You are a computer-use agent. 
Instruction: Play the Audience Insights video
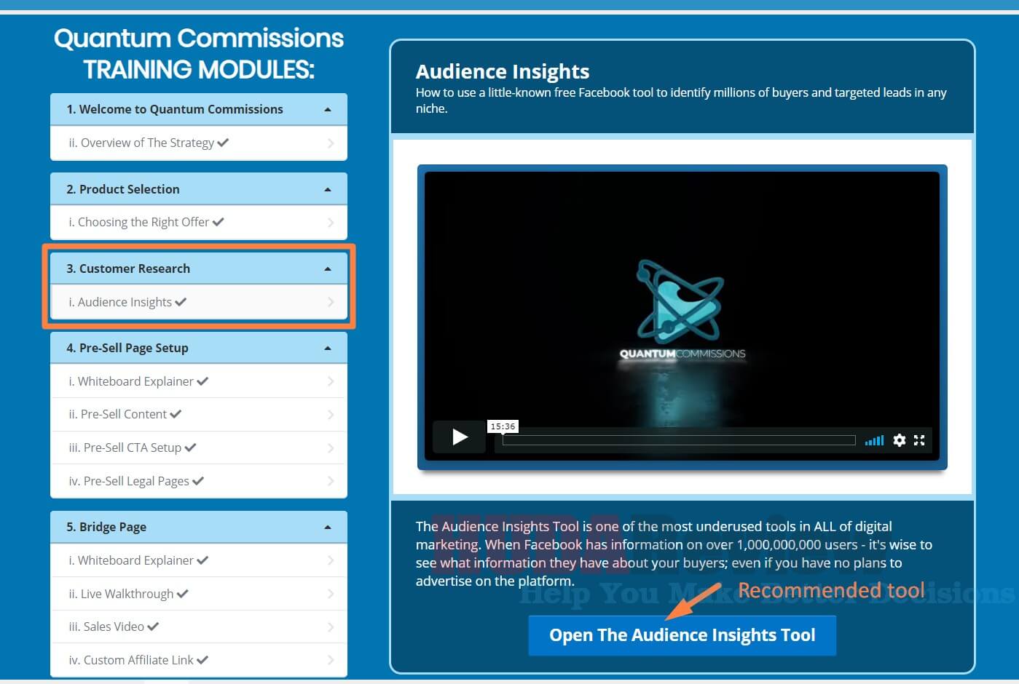coord(460,437)
